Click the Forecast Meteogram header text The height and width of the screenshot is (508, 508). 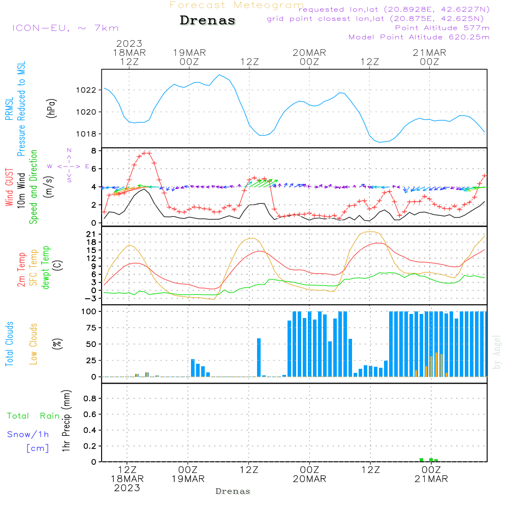pyautogui.click(x=236, y=5)
